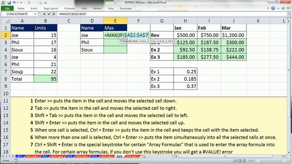Click the Select All corner button
Viewport: 292px width, 164px height.
[6, 20]
